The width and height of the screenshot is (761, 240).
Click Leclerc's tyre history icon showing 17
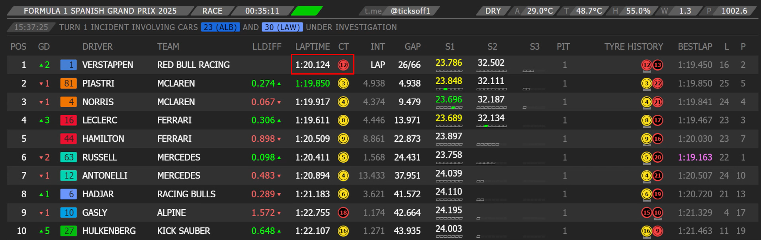tap(658, 120)
